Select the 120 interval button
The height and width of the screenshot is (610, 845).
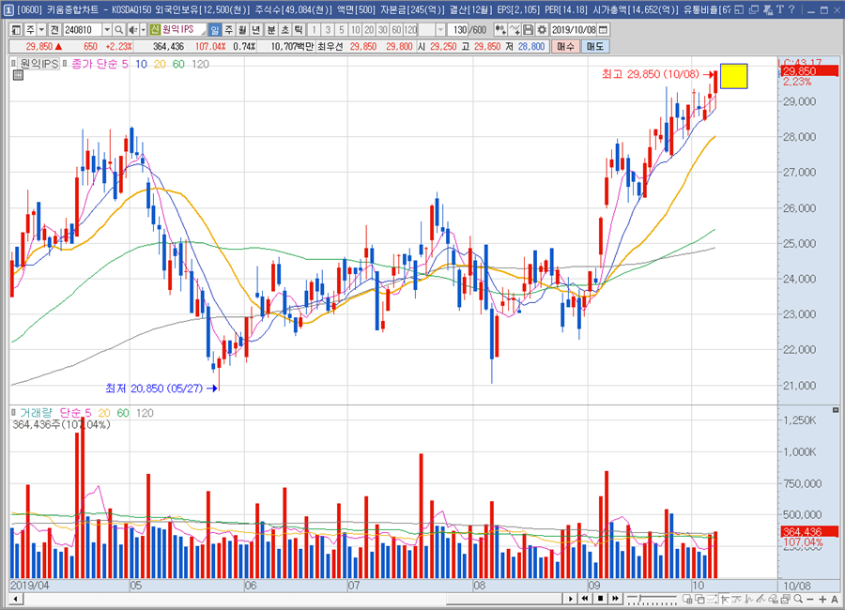click(x=410, y=30)
